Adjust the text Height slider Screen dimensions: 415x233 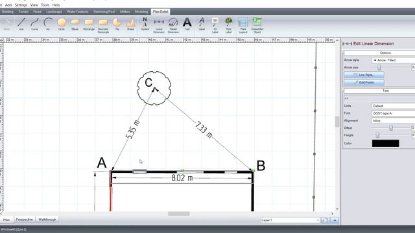377,135
